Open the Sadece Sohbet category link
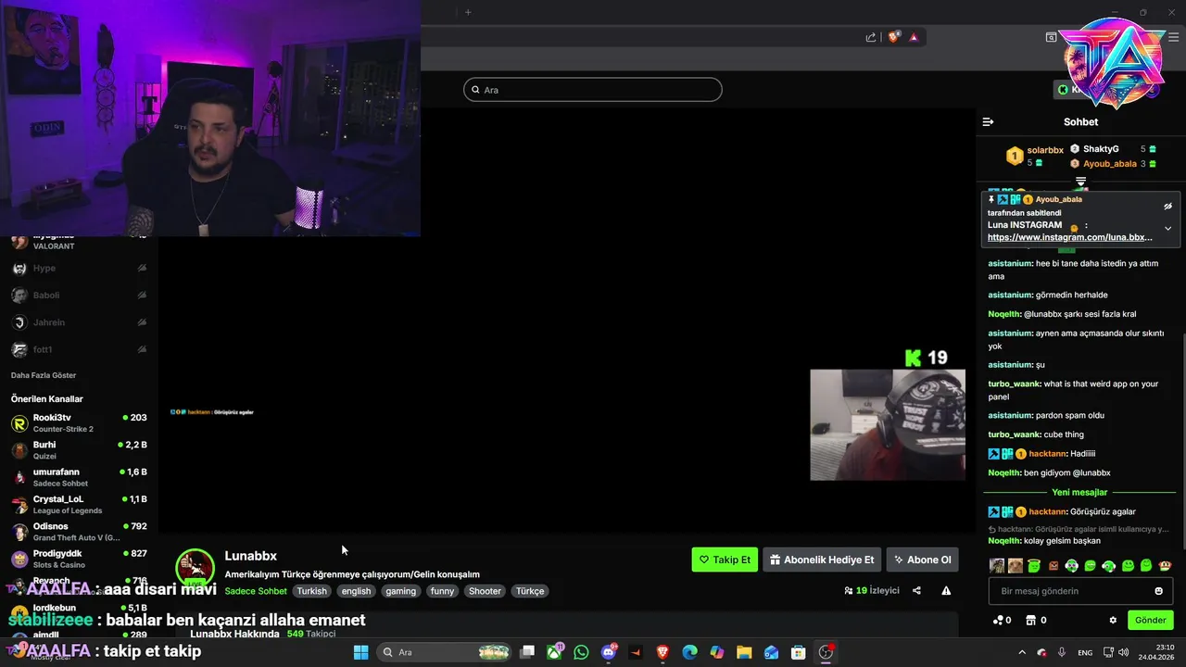The height and width of the screenshot is (667, 1186). click(256, 591)
